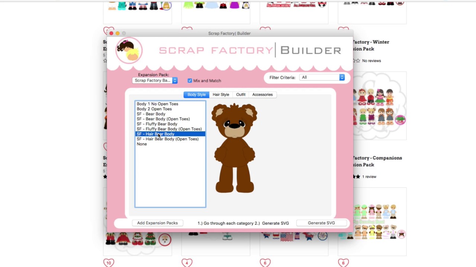Select SF - Hair Bear Body (Open Toes)
Image resolution: width=476 pixels, height=267 pixels.
[x=170, y=139]
